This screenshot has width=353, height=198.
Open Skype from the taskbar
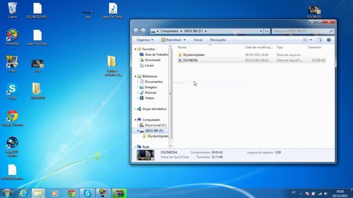click(x=87, y=193)
